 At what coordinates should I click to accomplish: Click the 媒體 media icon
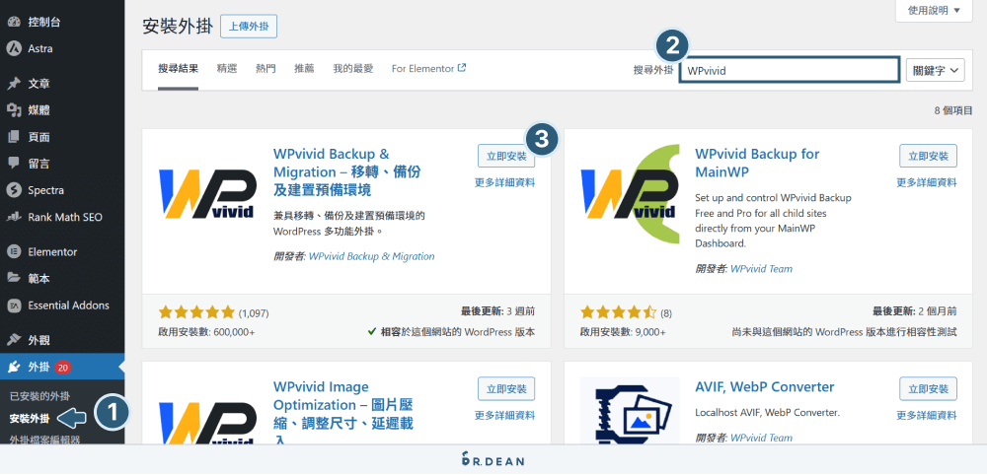click(13, 110)
